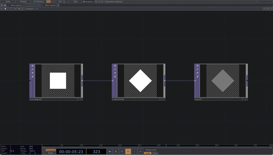The height and width of the screenshot is (155, 273).
Task: Open the pane type dropdown arrow
Action: (x=2, y=9)
